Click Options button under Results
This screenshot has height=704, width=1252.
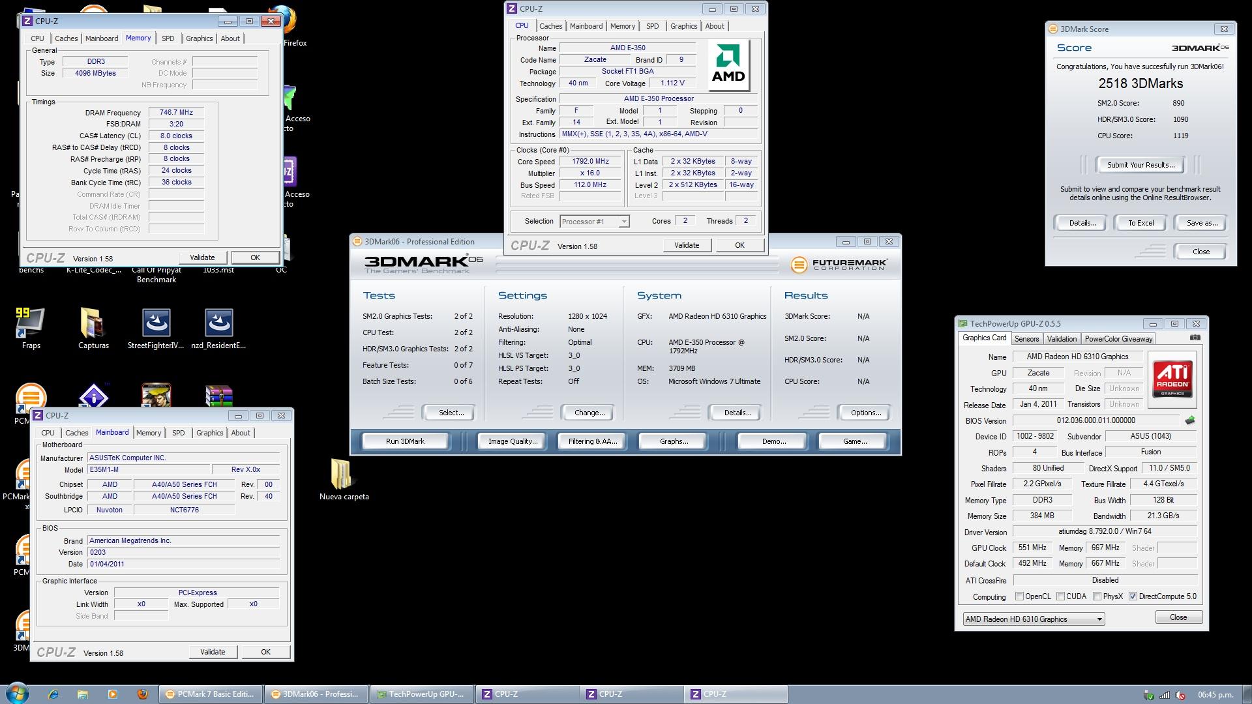(x=866, y=413)
